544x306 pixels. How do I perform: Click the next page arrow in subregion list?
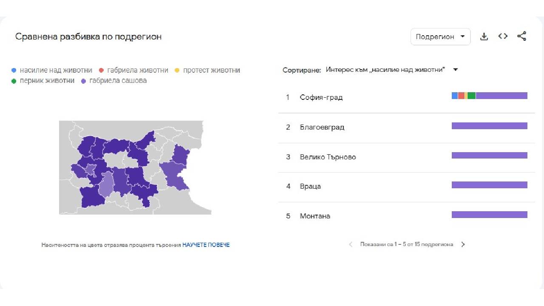463,244
